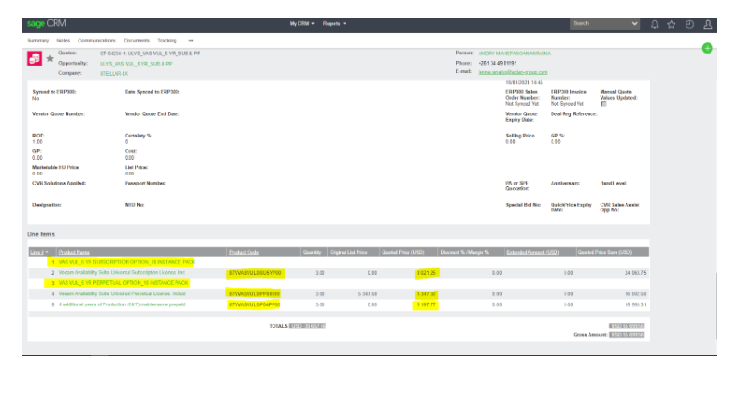Select the highlighted product code on line 2
This screenshot has width=741, height=405.
(x=255, y=273)
